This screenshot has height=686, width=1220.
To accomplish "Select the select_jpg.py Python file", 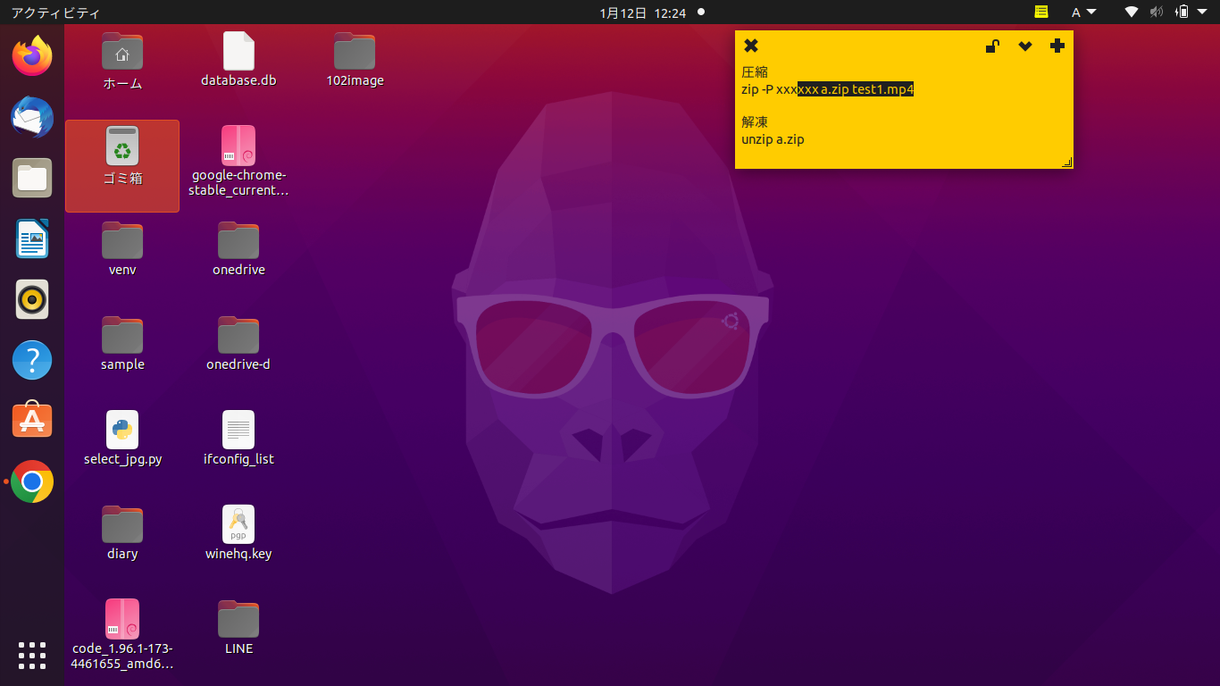I will (122, 439).
